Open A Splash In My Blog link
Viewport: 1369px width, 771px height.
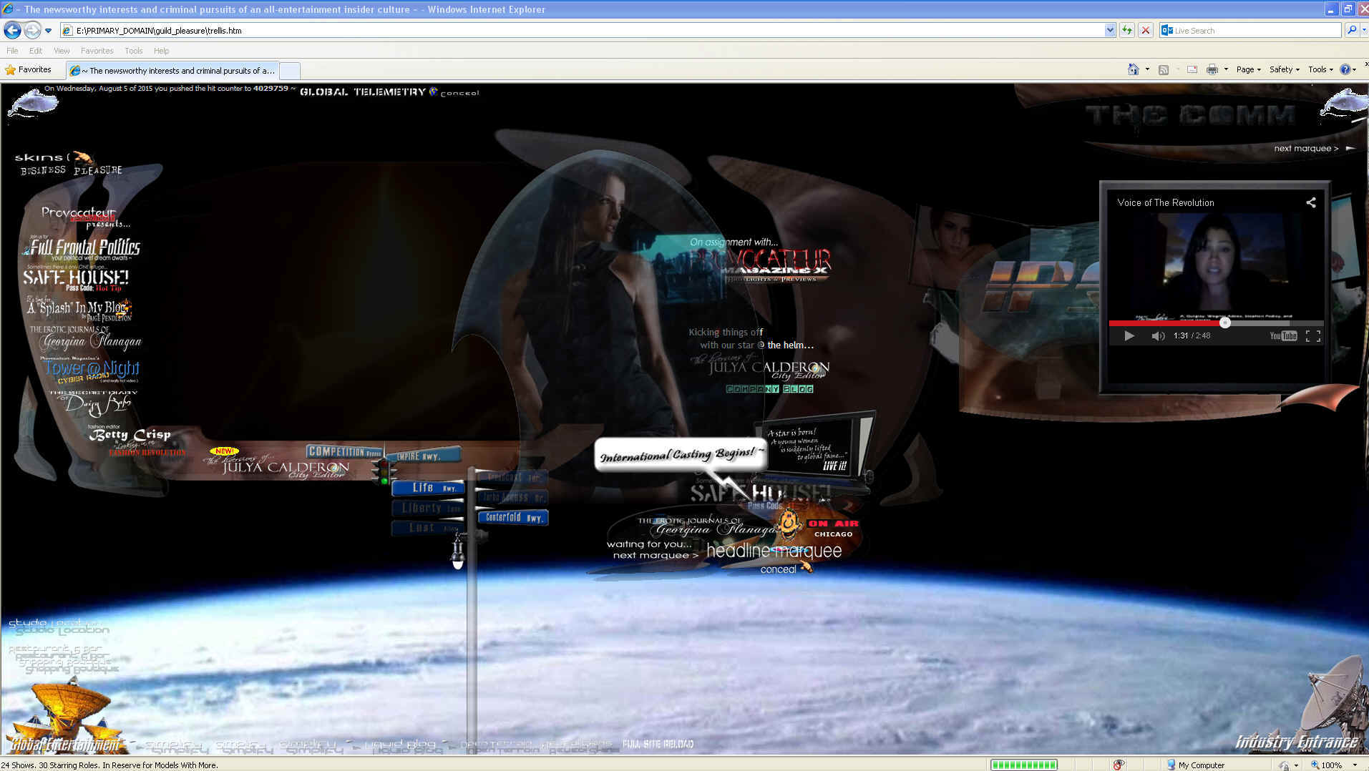(79, 308)
